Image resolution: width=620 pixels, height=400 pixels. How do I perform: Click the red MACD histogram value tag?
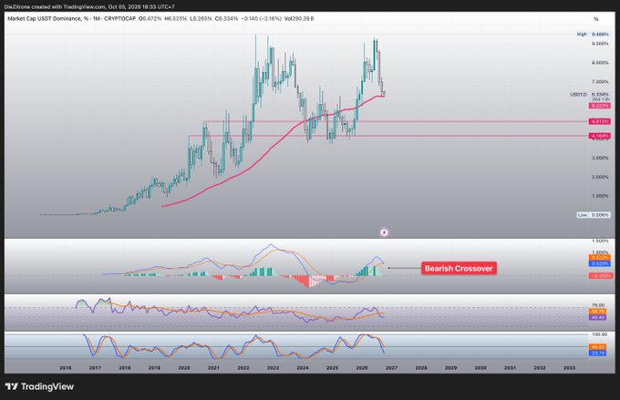(x=601, y=276)
